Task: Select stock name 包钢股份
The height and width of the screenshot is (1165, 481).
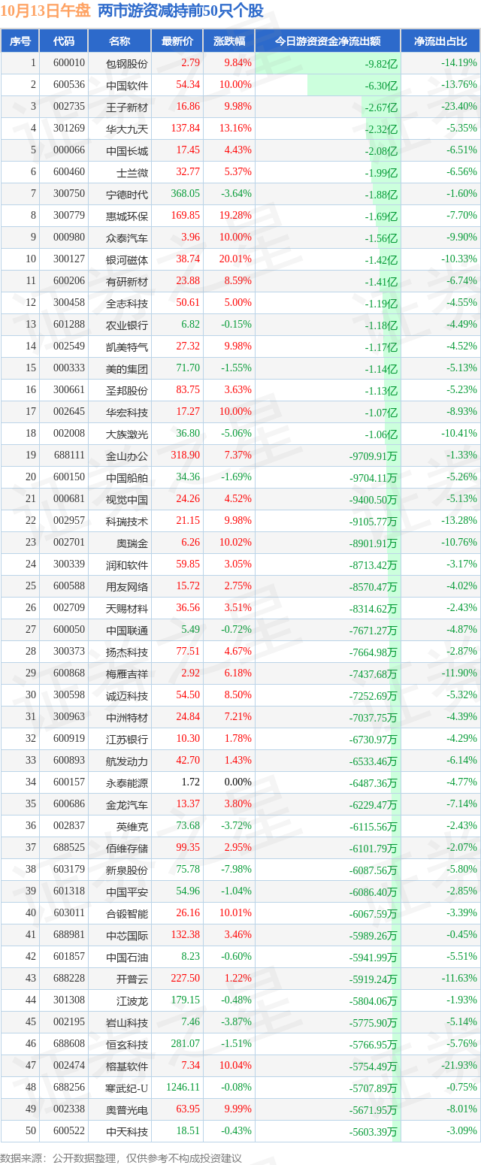Action: pos(127,63)
